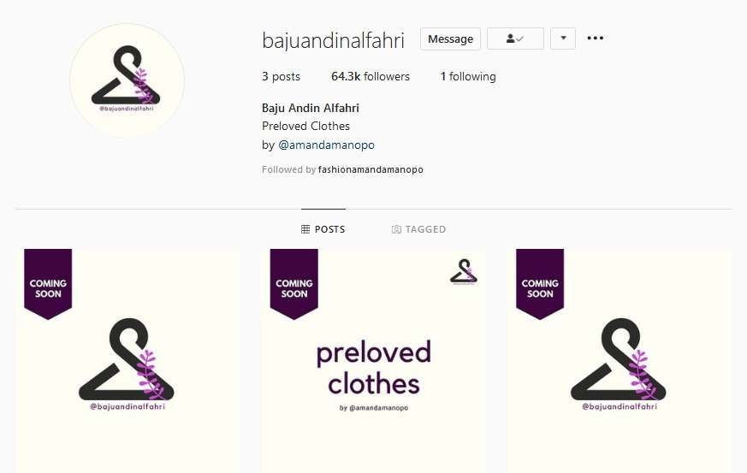Click the tagged photo icon

(396, 229)
